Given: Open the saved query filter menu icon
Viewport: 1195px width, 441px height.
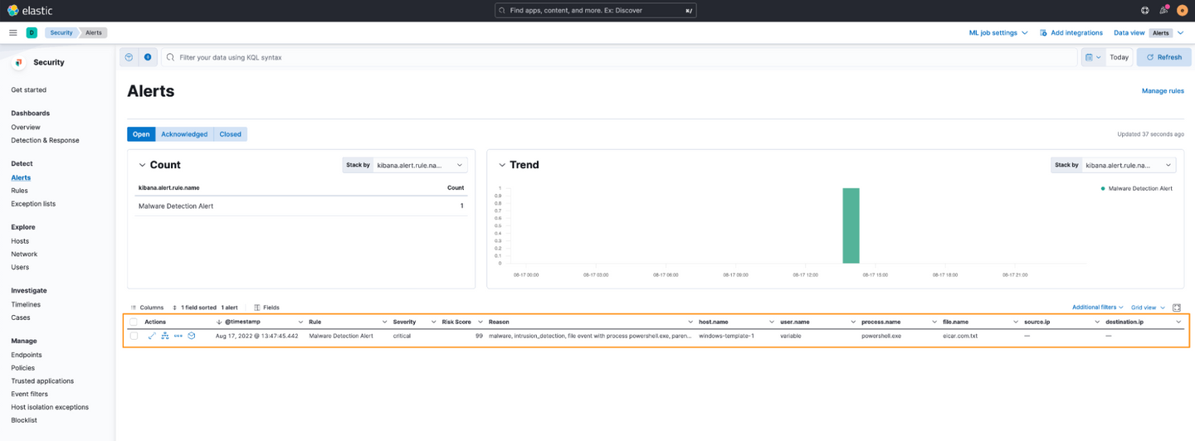Looking at the screenshot, I should point(129,57).
